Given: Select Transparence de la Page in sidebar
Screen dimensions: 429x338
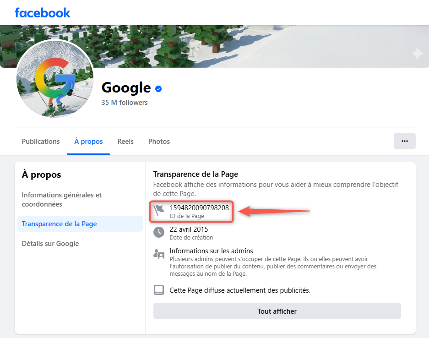Looking at the screenshot, I should pyautogui.click(x=60, y=224).
